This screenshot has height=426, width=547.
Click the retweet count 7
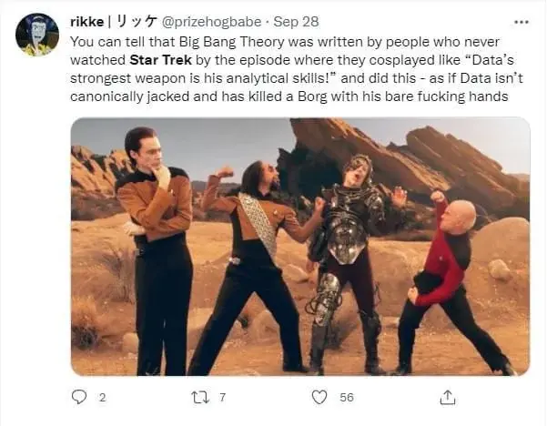click(x=223, y=398)
